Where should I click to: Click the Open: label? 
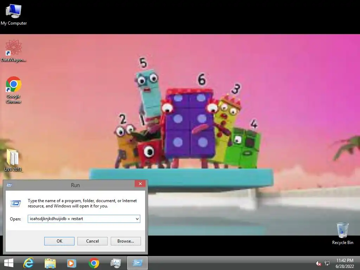[15, 219]
